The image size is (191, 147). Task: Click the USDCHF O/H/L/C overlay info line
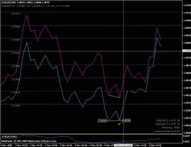coord(36,6)
